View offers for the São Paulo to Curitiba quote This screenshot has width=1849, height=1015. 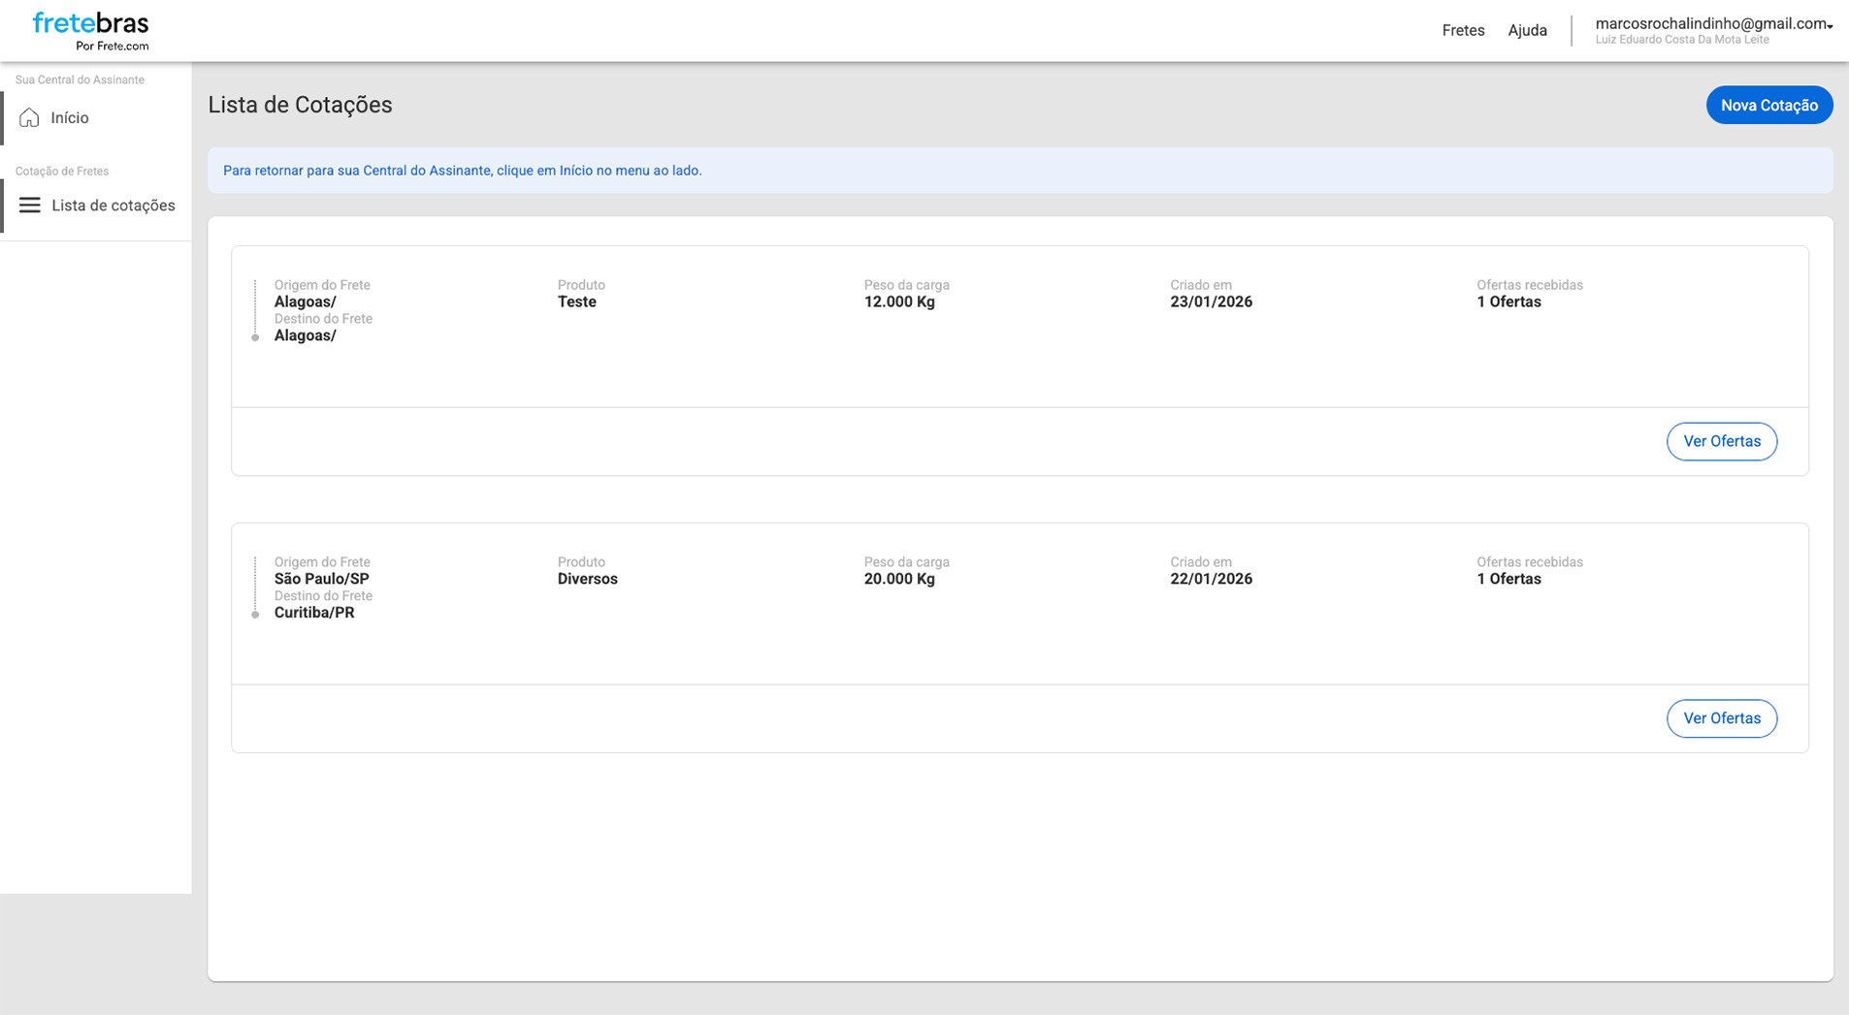click(1721, 718)
